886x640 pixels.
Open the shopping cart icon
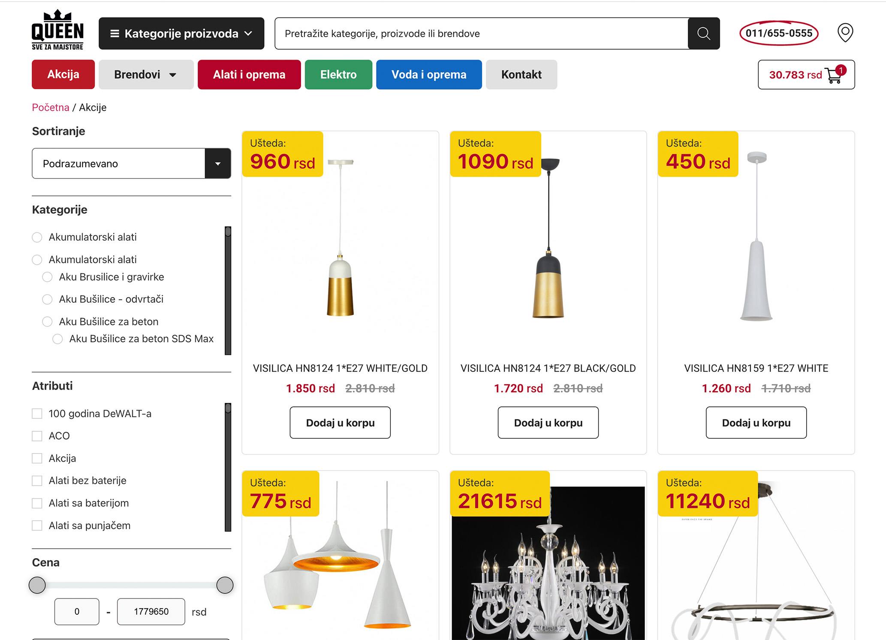click(x=834, y=75)
